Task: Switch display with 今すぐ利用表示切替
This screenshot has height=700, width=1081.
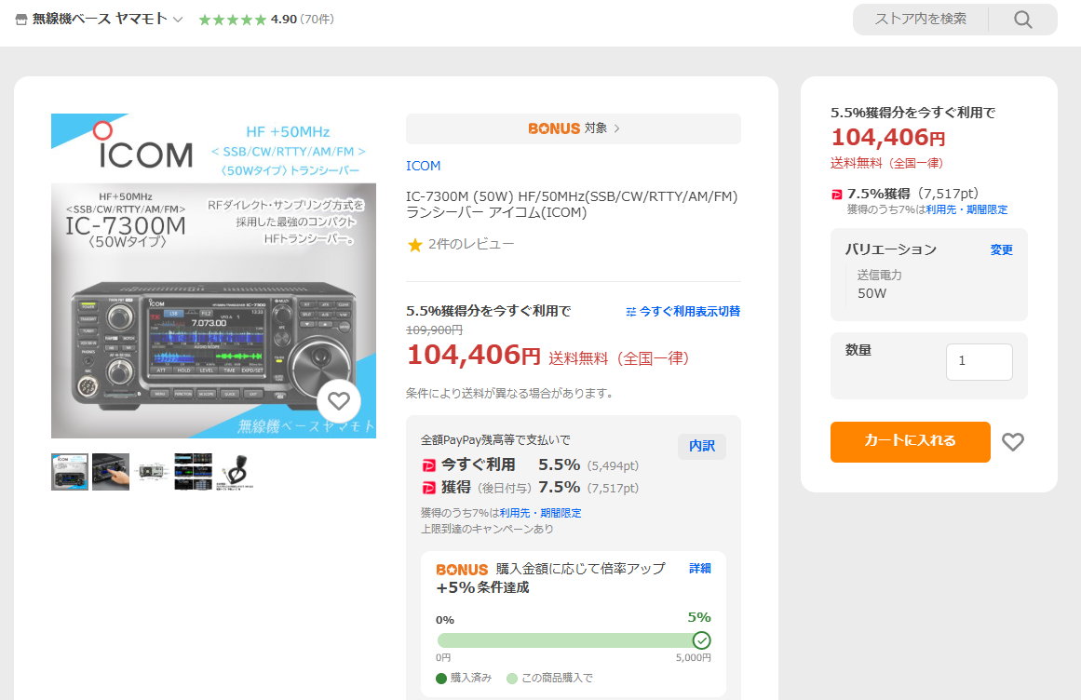Action: [x=683, y=311]
